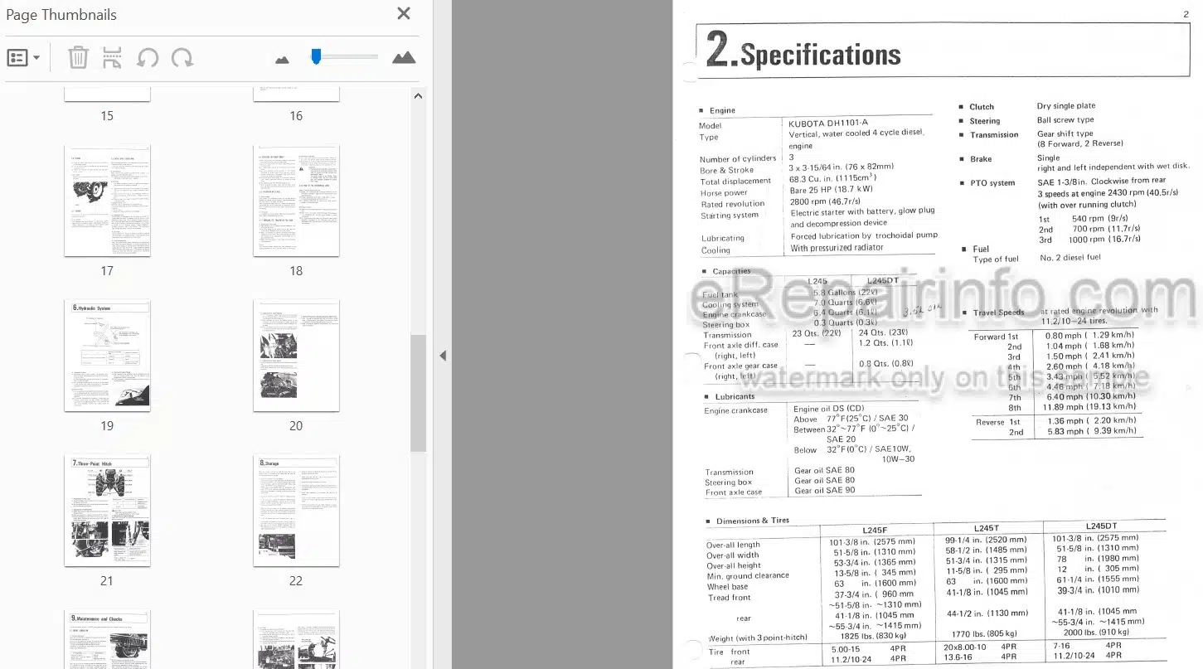Collapse the navigation pane with arrow
Image resolution: width=1203 pixels, height=669 pixels.
pos(443,356)
